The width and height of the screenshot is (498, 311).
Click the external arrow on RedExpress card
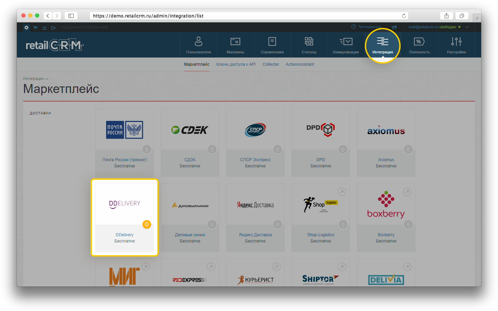pyautogui.click(x=211, y=267)
